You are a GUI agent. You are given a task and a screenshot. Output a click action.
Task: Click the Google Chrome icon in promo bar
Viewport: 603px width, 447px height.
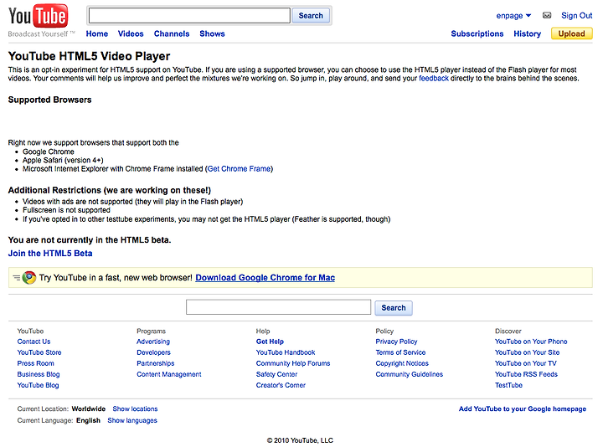pyautogui.click(x=29, y=277)
